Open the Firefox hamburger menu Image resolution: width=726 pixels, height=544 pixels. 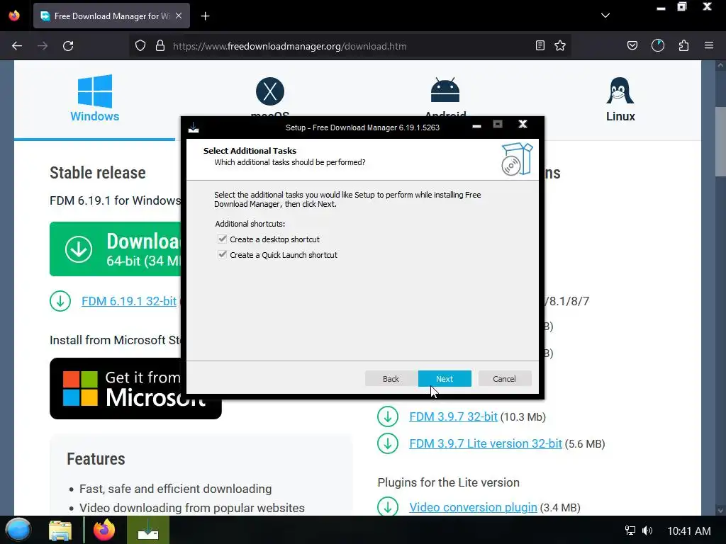tap(709, 45)
